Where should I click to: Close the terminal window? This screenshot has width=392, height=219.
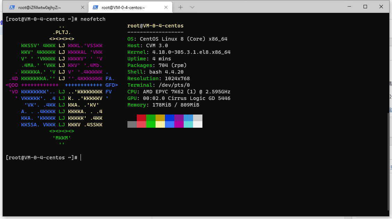pos(381,7)
